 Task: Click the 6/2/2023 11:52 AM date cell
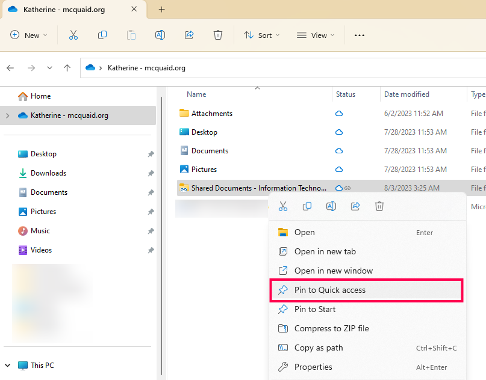click(414, 114)
